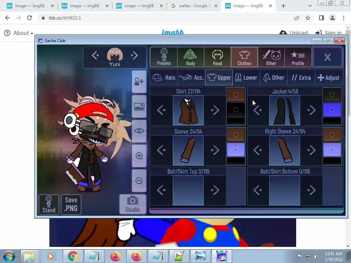Pick the Jacket blue color swatch

click(x=332, y=110)
